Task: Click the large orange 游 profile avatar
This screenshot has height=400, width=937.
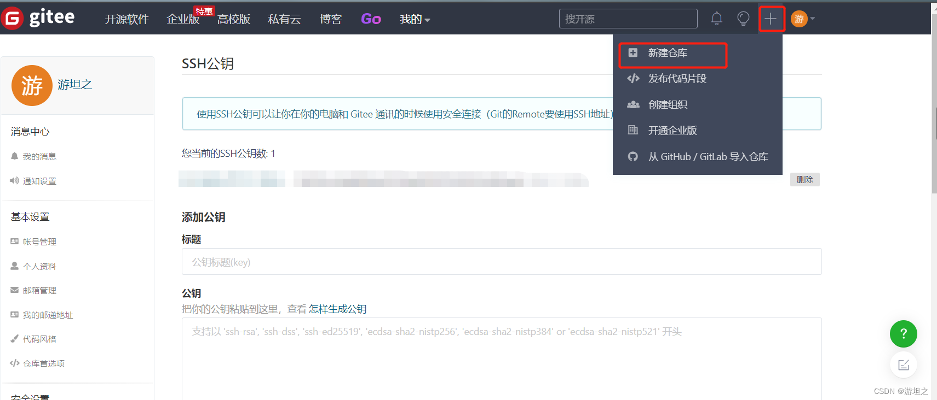Action: (32, 86)
